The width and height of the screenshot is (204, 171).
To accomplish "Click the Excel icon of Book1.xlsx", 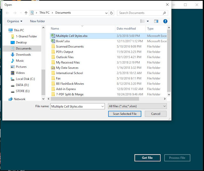I will tap(53, 41).
